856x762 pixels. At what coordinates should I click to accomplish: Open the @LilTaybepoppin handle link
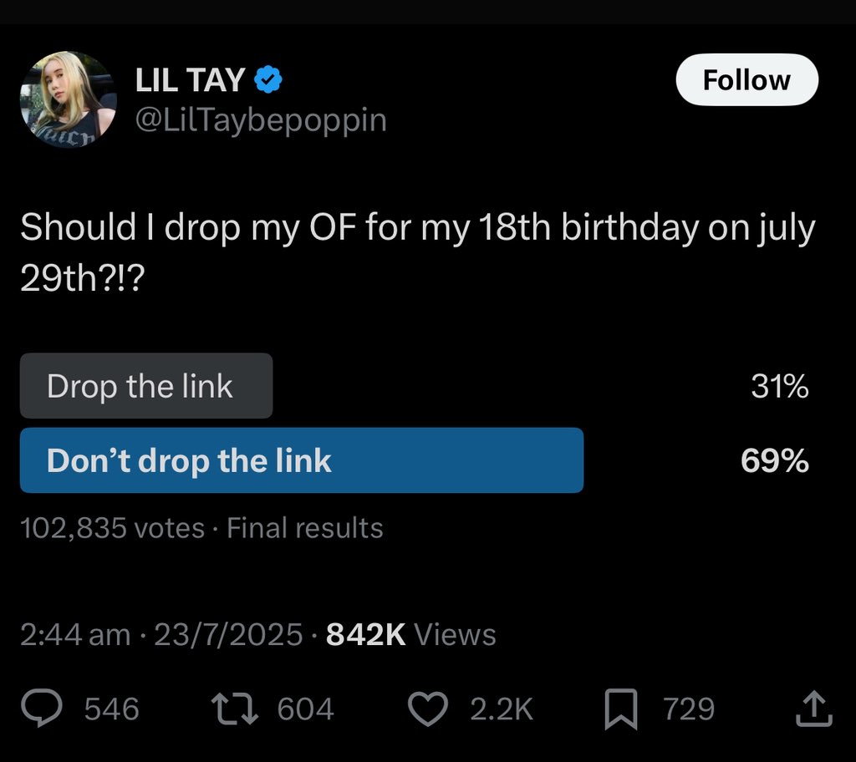261,119
